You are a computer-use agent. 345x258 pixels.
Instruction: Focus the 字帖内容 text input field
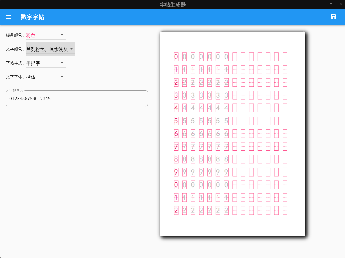tap(77, 99)
